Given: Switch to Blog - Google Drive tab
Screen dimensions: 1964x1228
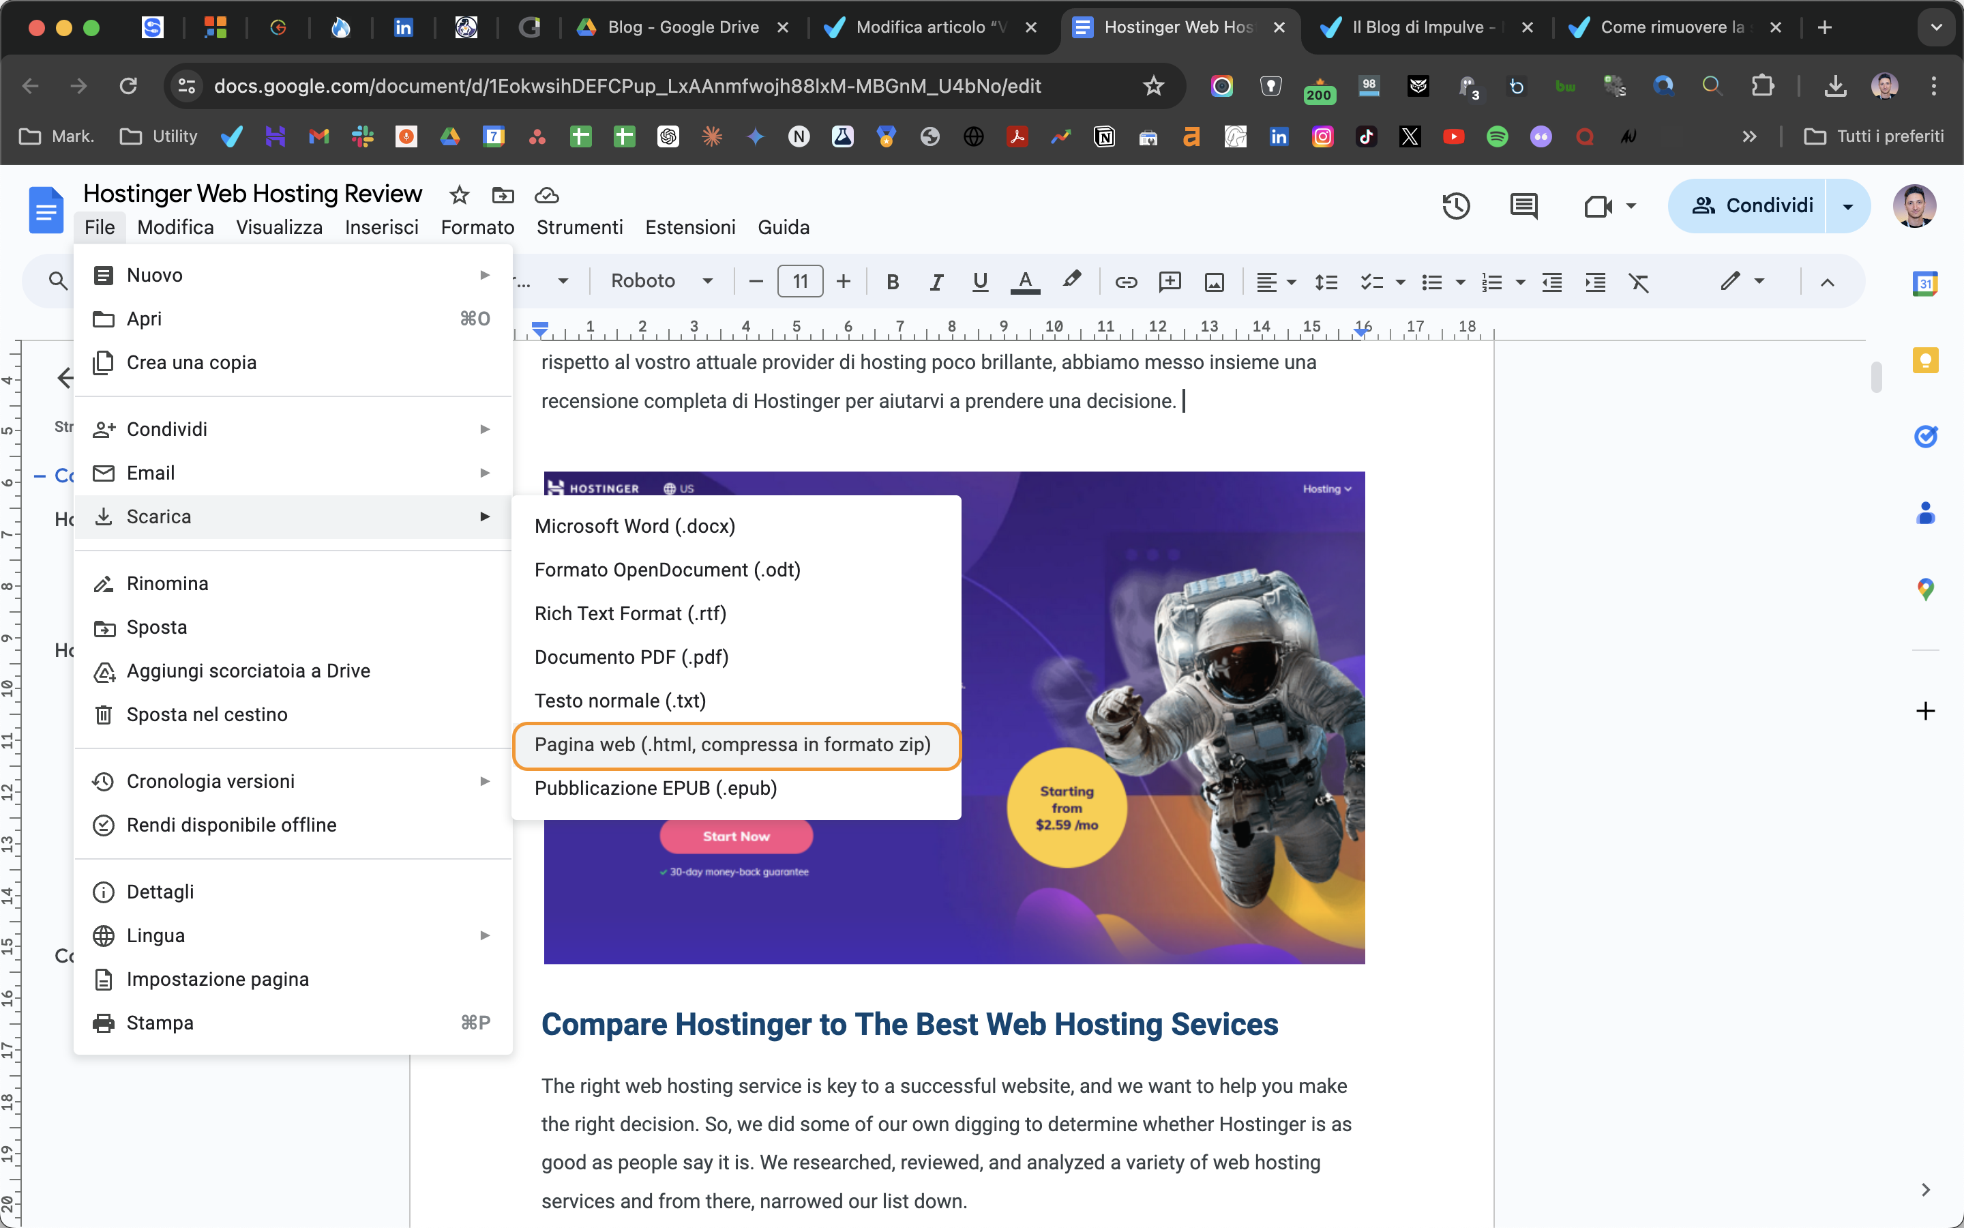Looking at the screenshot, I should tap(683, 27).
